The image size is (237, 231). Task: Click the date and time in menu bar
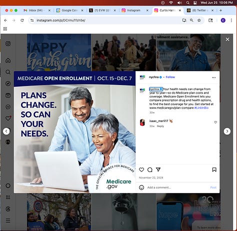(x=216, y=2)
